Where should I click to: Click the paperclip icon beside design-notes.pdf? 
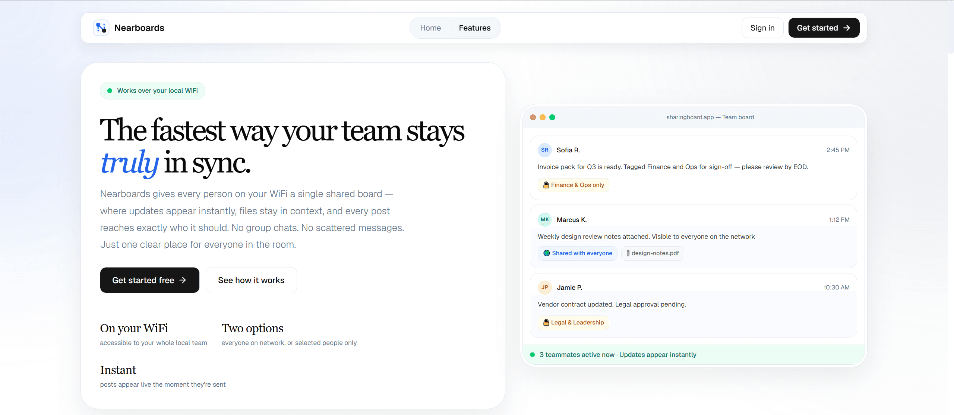[628, 253]
